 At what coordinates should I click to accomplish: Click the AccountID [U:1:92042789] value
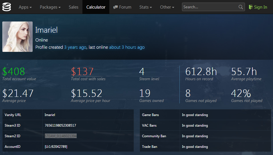[56, 147]
